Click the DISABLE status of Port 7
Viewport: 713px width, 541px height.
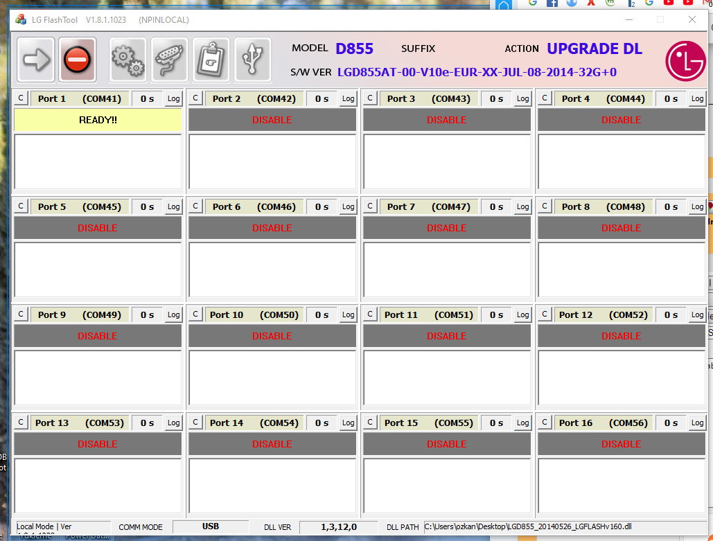(447, 228)
